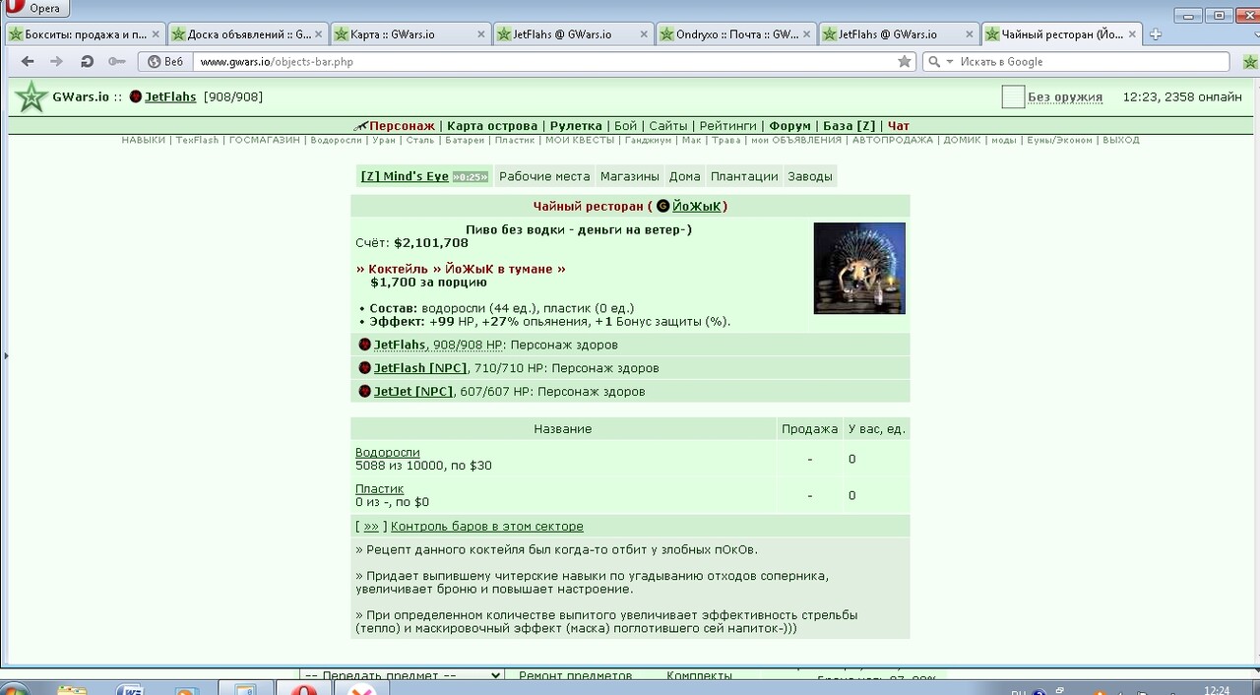
Task: Open ЙоЖыК owner profile link
Action: (697, 206)
